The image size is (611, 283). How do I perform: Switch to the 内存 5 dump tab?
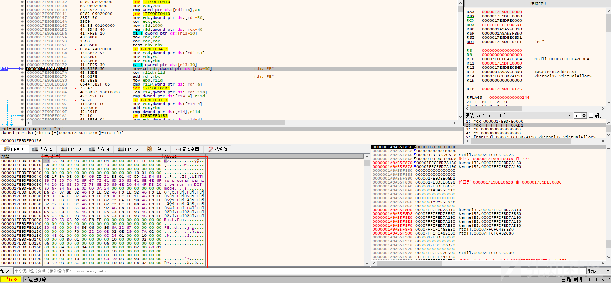(x=128, y=149)
